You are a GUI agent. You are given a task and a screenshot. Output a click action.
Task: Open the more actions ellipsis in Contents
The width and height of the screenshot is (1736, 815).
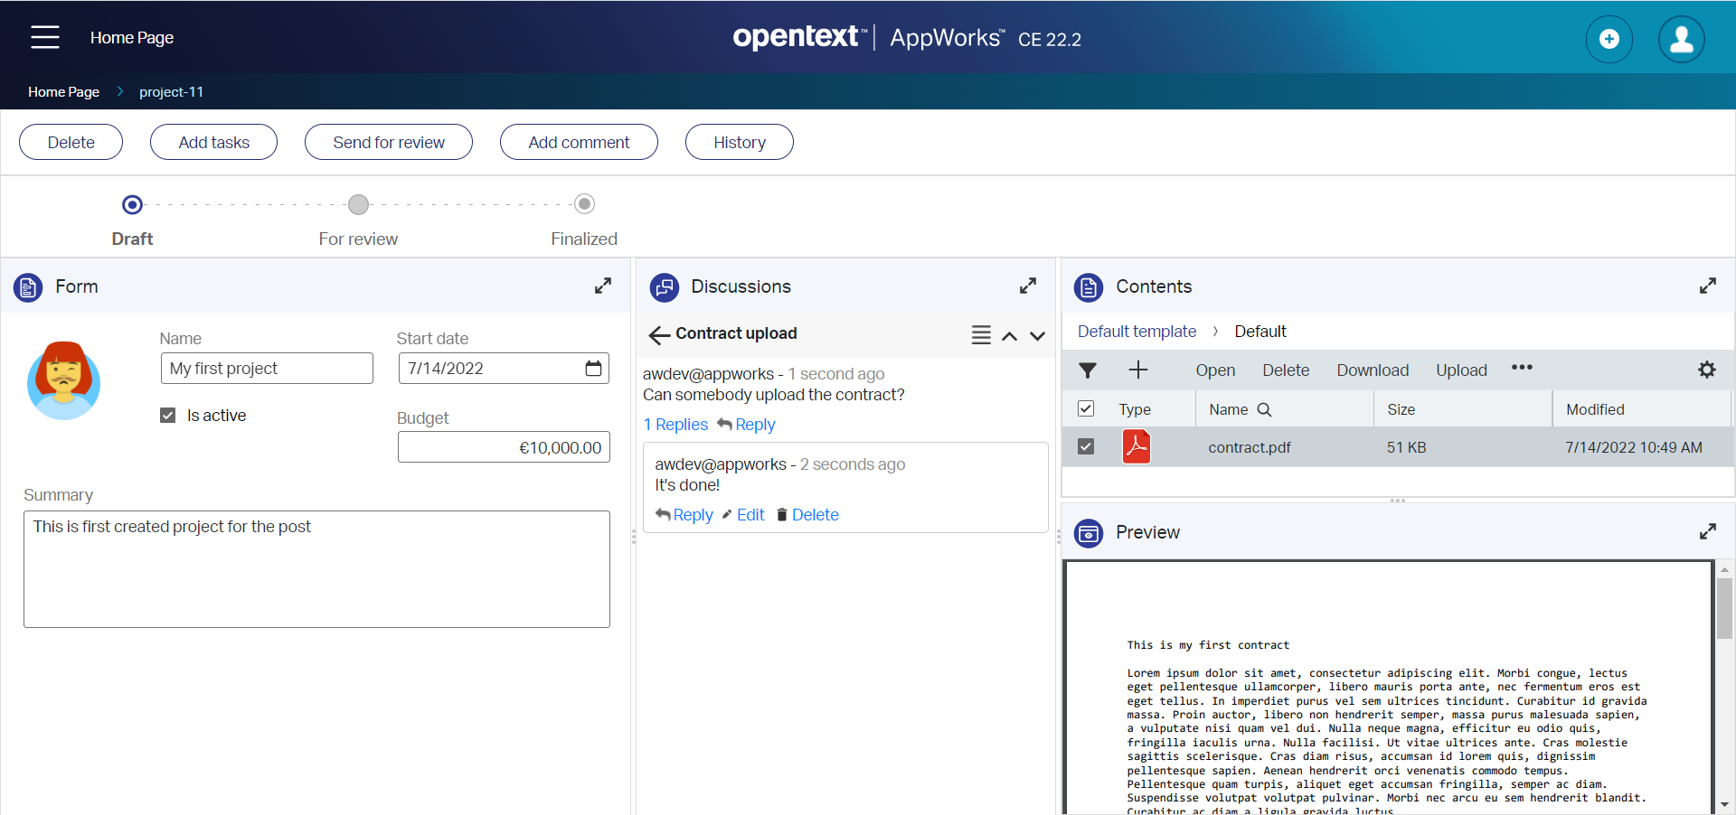point(1522,368)
